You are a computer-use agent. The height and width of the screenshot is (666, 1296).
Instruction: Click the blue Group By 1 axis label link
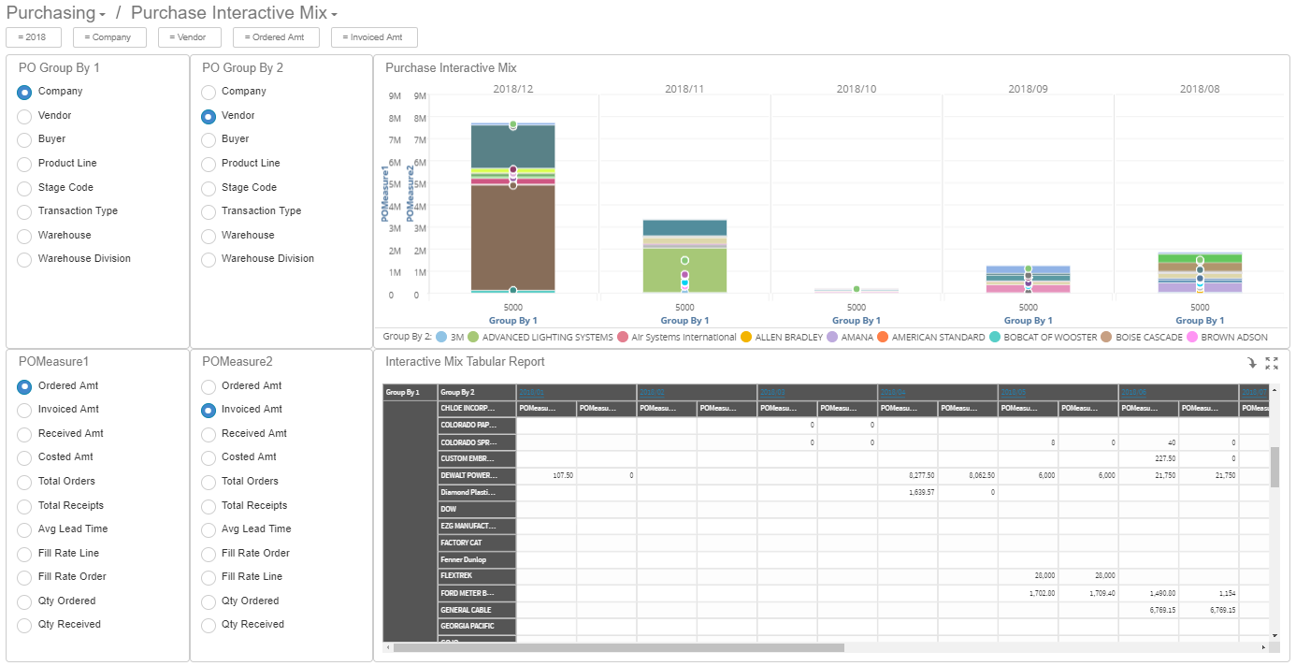pos(512,320)
